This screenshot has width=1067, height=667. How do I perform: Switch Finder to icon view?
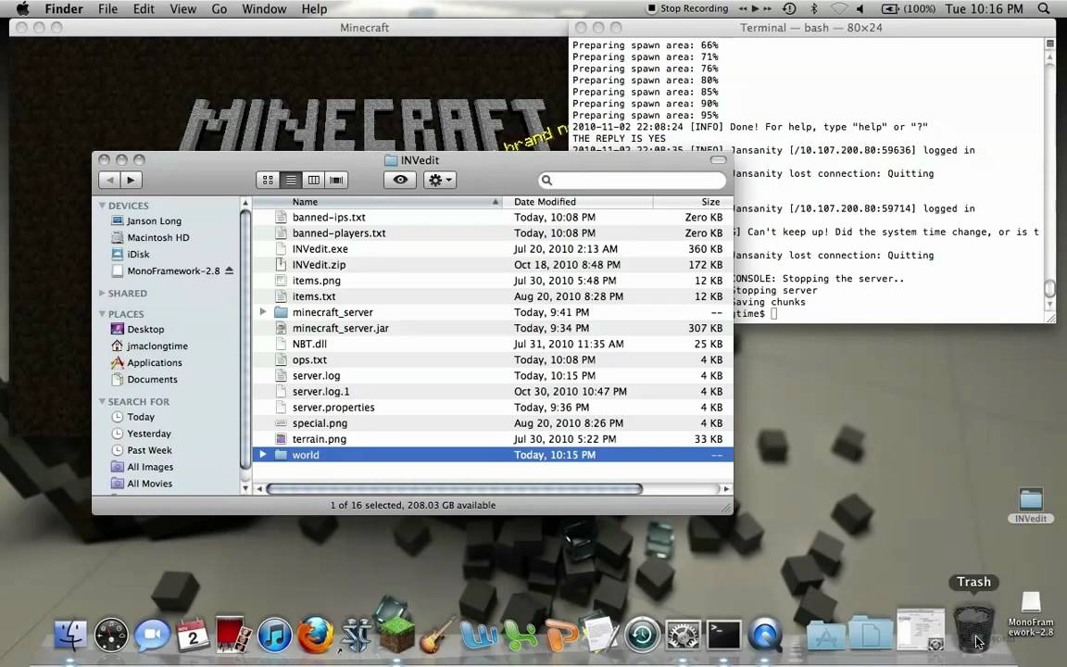[268, 181]
